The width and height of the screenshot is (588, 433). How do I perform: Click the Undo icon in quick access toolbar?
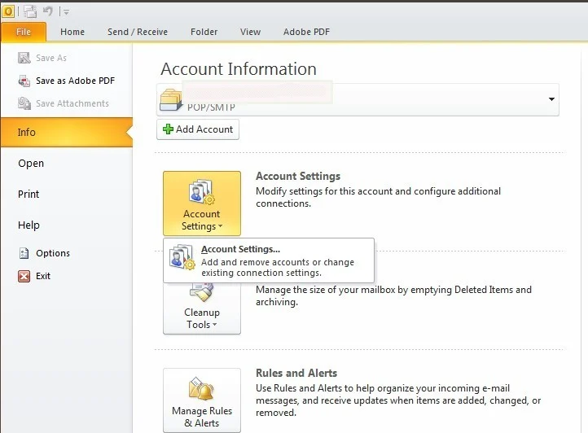tap(47, 11)
